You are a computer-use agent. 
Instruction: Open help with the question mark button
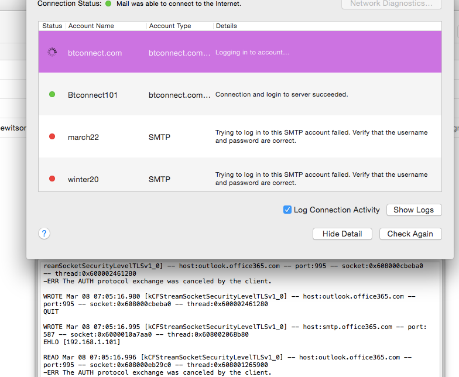coord(44,234)
